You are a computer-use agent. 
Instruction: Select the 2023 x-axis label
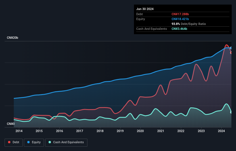[201, 131]
